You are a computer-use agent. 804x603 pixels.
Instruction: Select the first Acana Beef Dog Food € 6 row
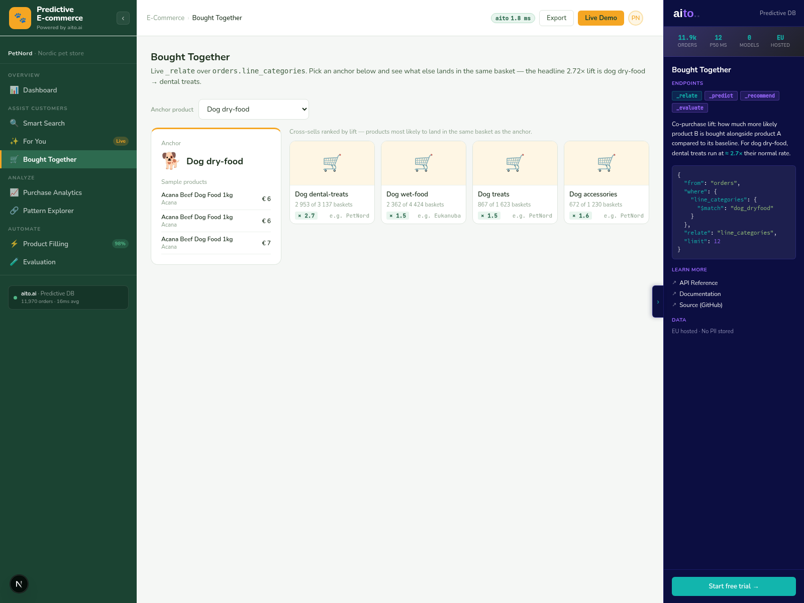216,198
